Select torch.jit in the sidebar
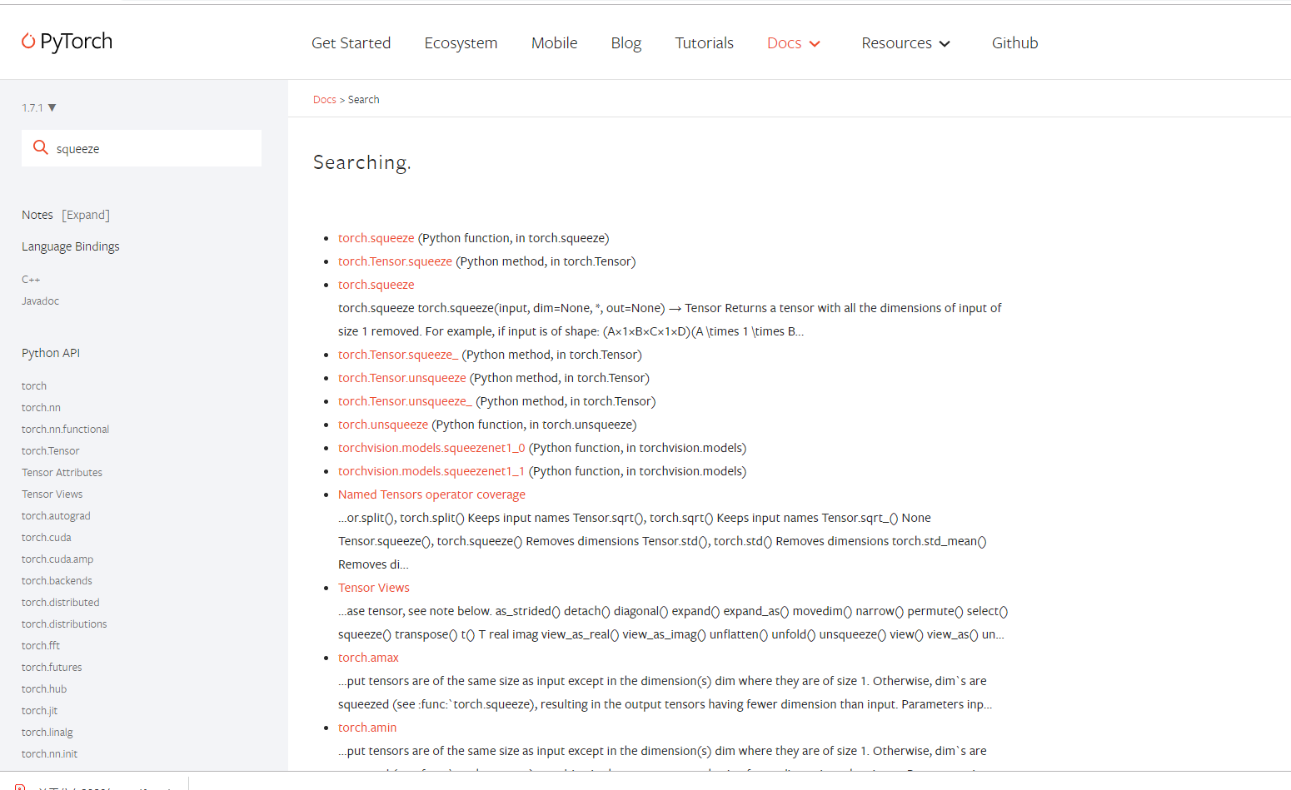The image size is (1291, 790). pyautogui.click(x=39, y=711)
